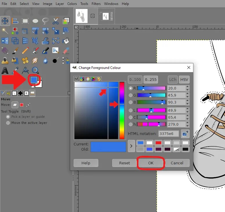Decrease the L value with down arrow
225x212 pixels.
point(187,112)
